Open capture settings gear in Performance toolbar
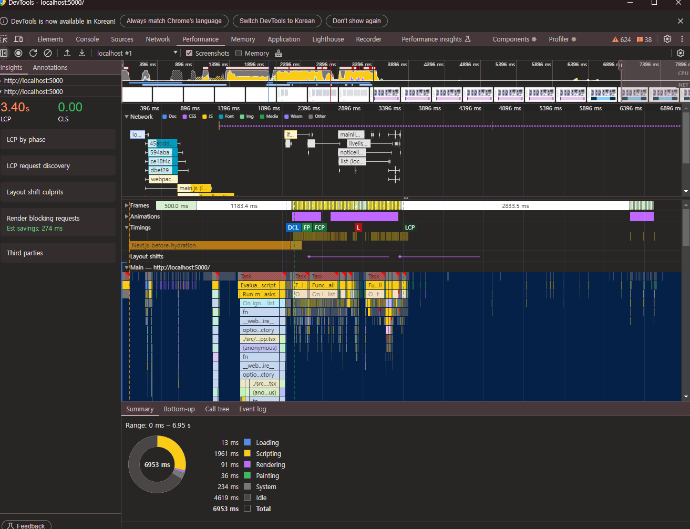The height and width of the screenshot is (529, 690). 681,53
